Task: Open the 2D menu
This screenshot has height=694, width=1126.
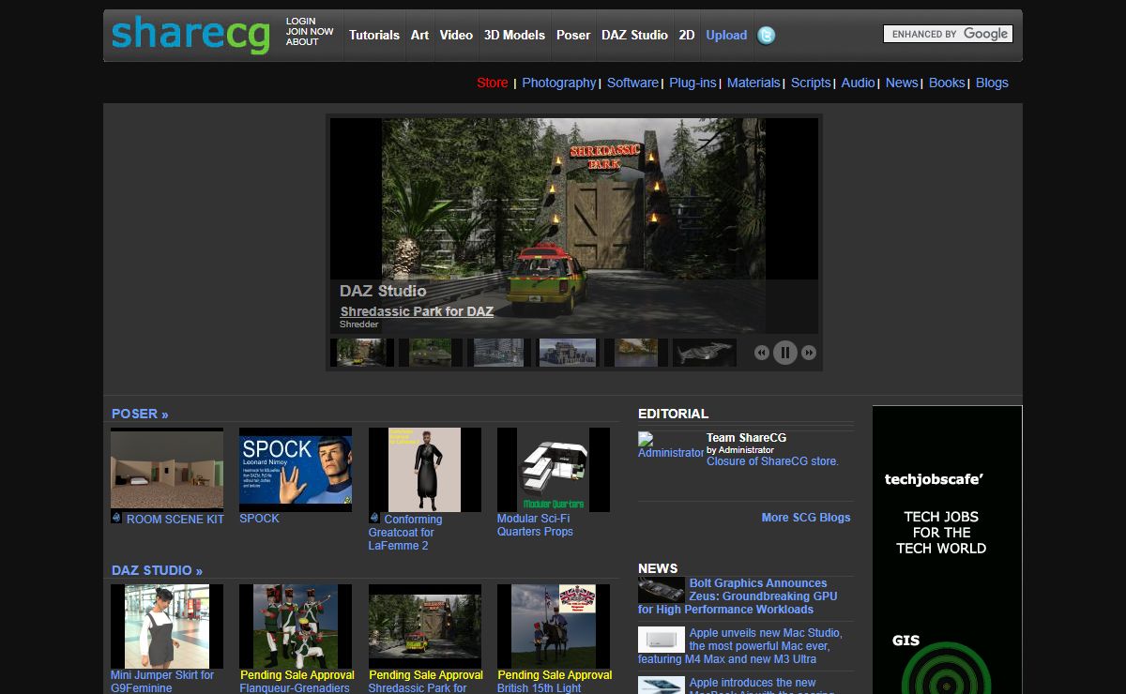Action: tap(687, 36)
